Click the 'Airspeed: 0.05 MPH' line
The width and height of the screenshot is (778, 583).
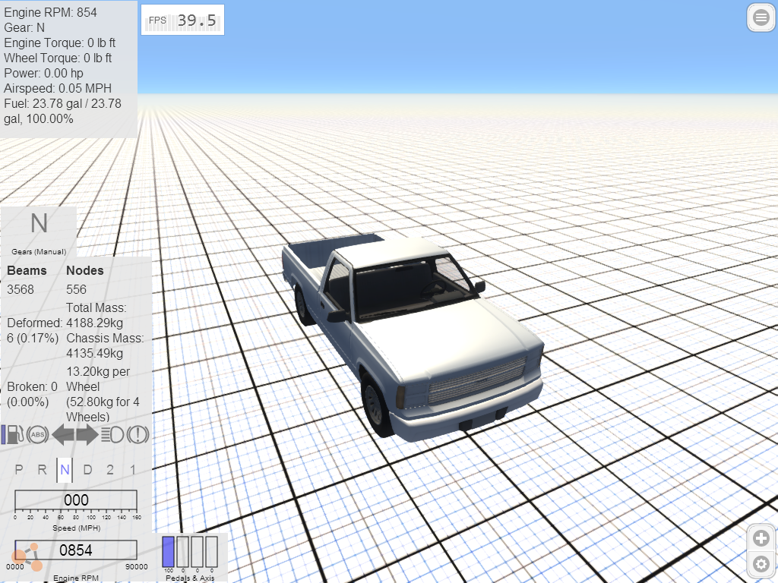coord(58,88)
